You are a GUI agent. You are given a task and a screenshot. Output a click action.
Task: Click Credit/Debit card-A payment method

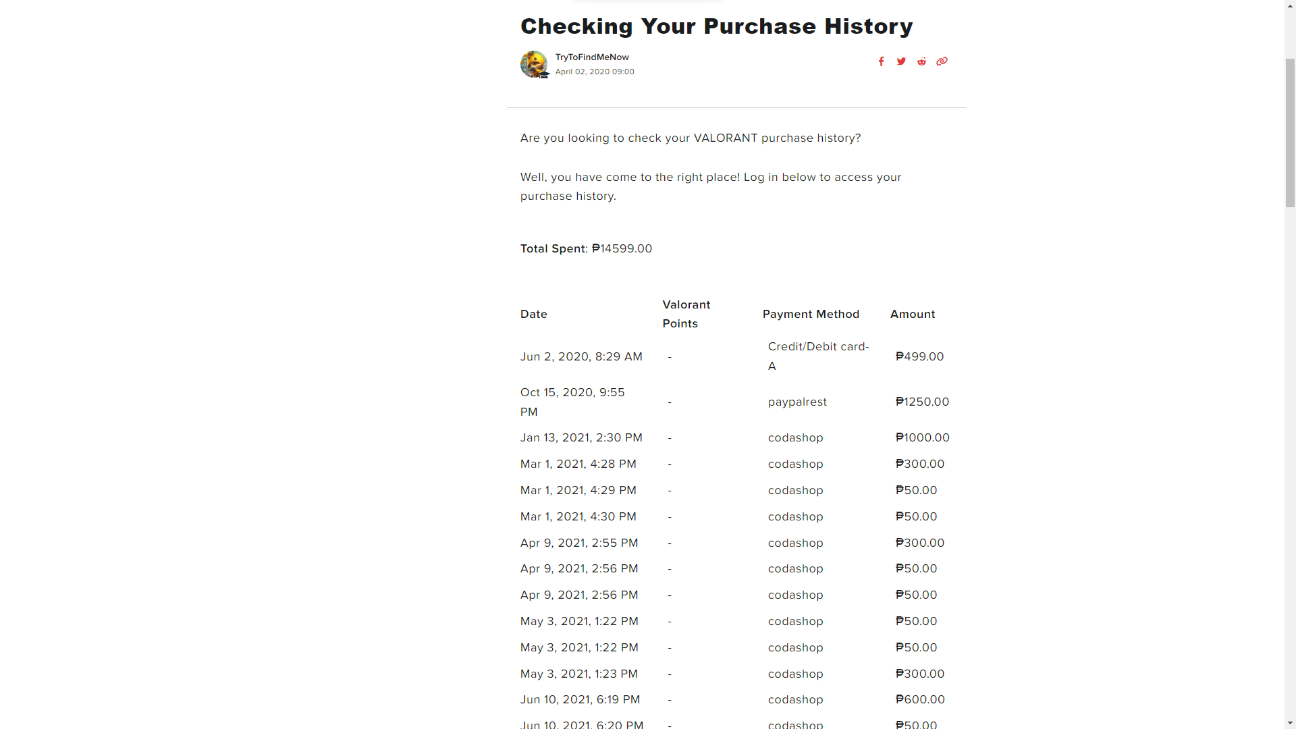(818, 356)
